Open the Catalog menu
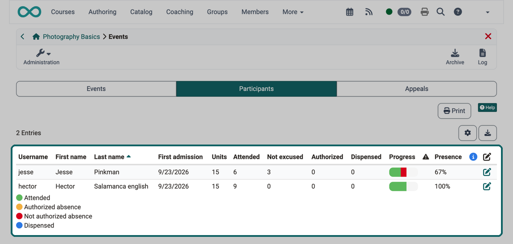This screenshot has height=244, width=513. 141,12
